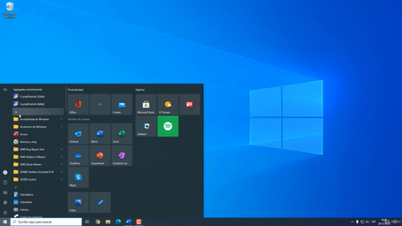
Task: Open Access in the app list
Action: 38,134
